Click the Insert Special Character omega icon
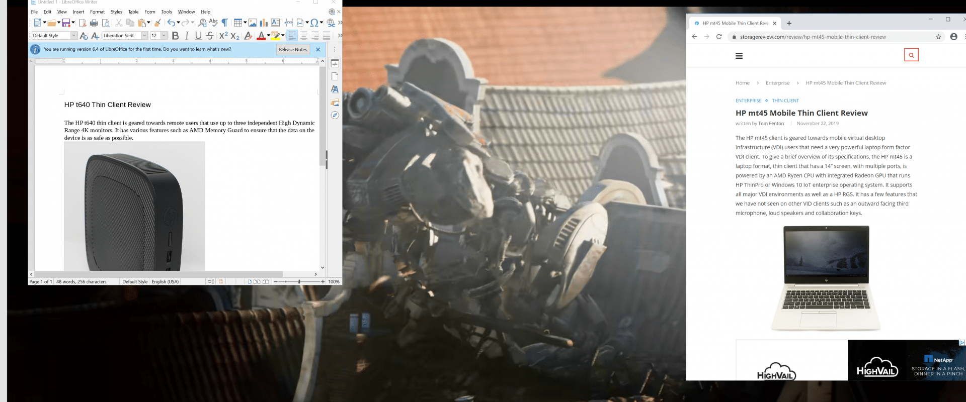 point(314,23)
